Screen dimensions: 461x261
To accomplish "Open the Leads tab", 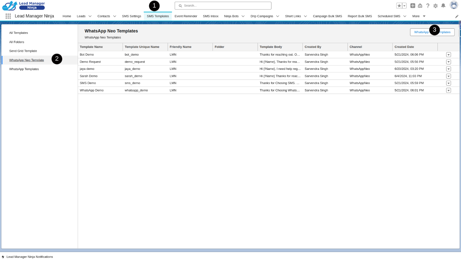I will click(x=81, y=16).
